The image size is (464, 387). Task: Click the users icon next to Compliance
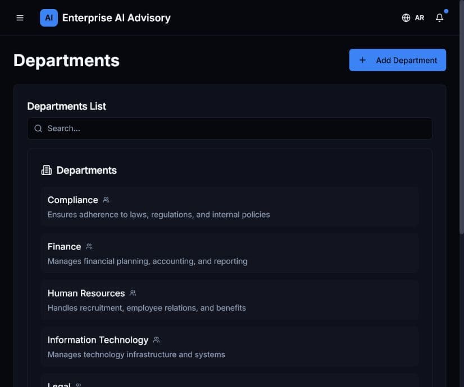(106, 200)
